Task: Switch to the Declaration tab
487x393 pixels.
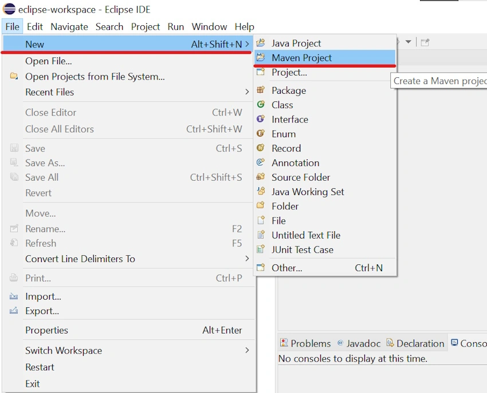Action: pyautogui.click(x=416, y=343)
